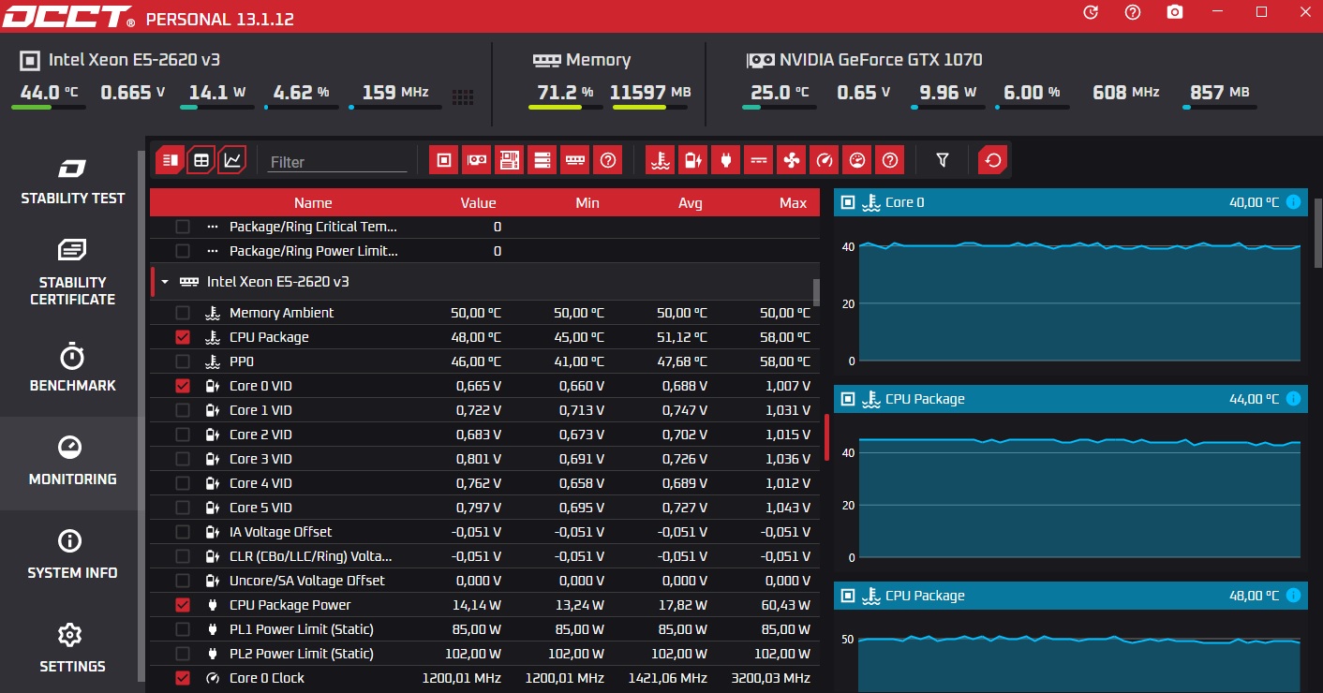Open info icon on CPU Package 48,00 °C graph
This screenshot has height=693, width=1323.
click(x=1294, y=596)
